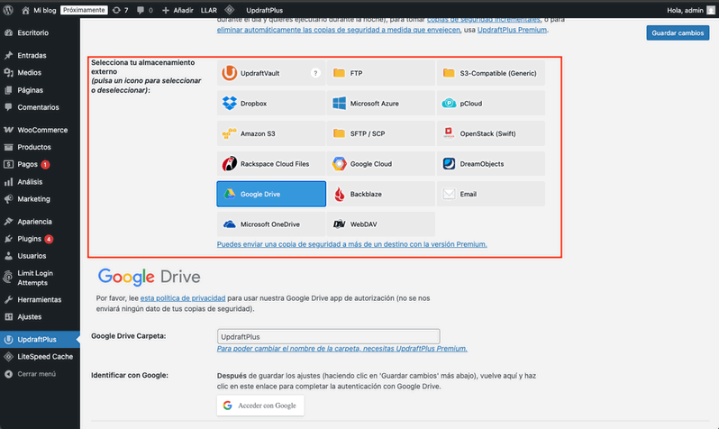The width and height of the screenshot is (719, 429).
Task: Click LLAR in the admin bar
Action: [x=209, y=10]
